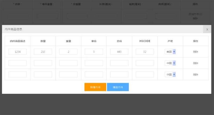The width and height of the screenshot is (214, 115).
Task: Click the unit price field showing 3
Action: click(x=94, y=52)
